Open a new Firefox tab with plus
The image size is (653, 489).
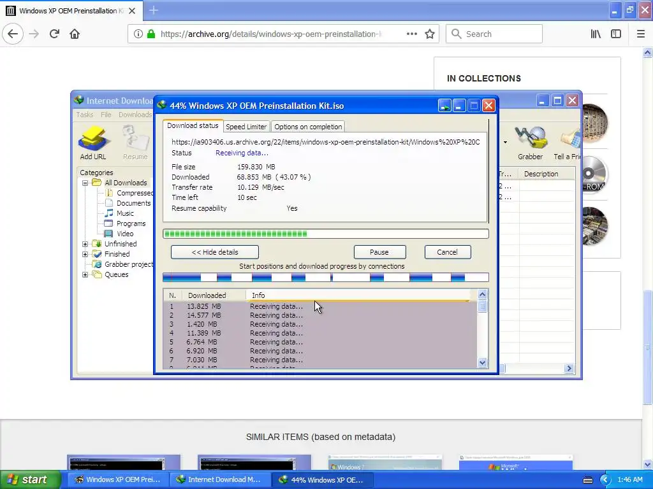pos(153,10)
